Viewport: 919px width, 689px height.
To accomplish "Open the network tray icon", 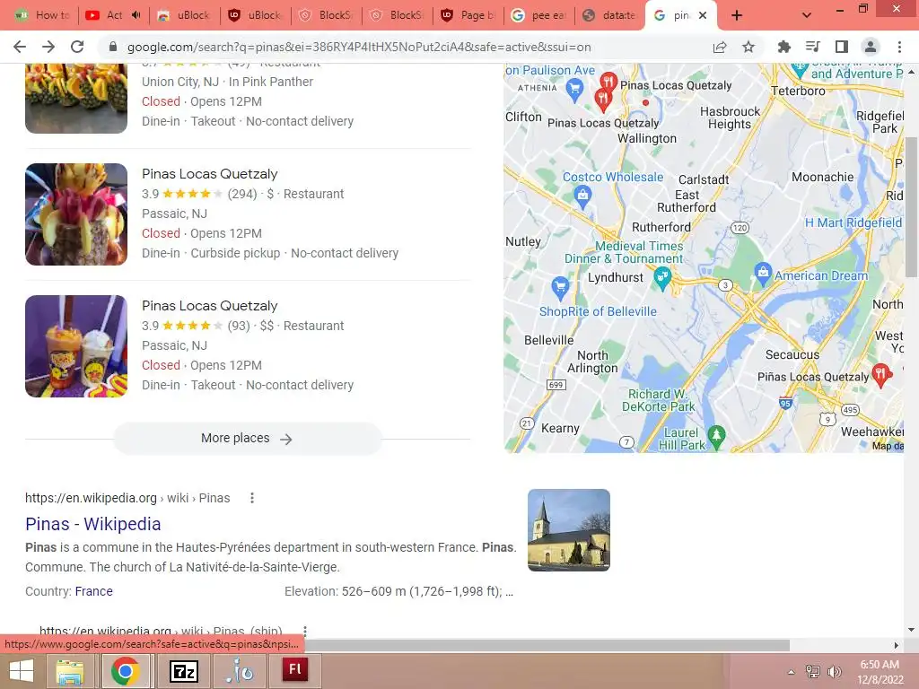I will (x=813, y=672).
